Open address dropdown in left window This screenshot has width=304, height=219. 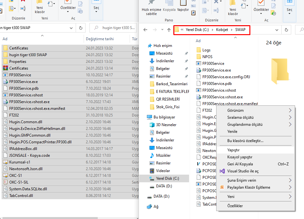click(71, 28)
